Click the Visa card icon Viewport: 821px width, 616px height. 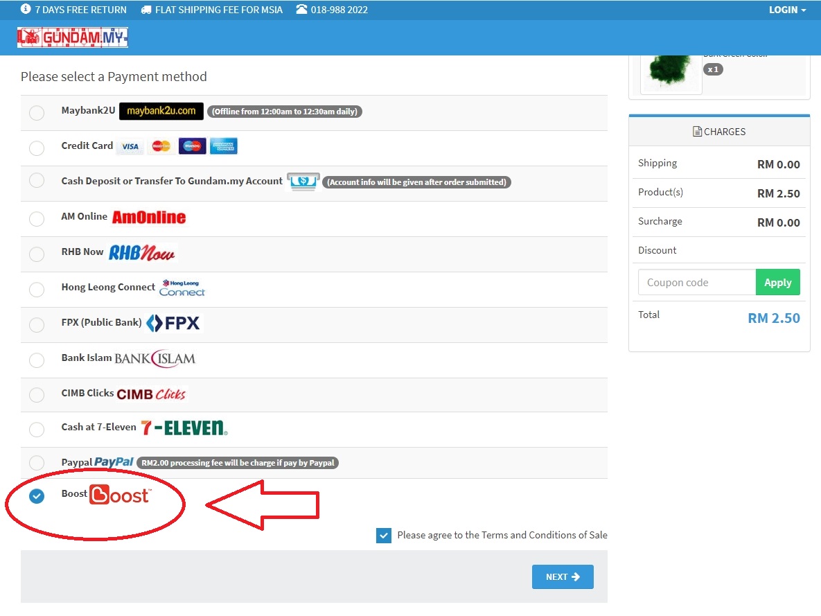[130, 146]
